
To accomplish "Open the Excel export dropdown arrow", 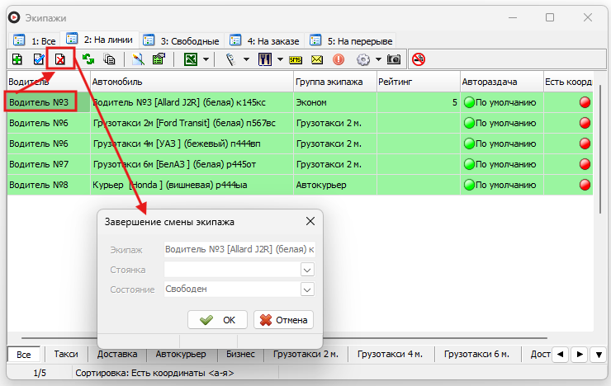I will (x=206, y=59).
